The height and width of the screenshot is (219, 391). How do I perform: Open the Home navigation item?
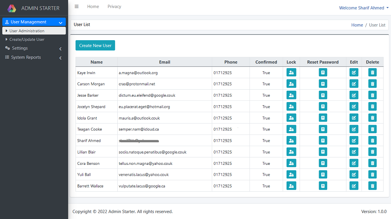[93, 7]
